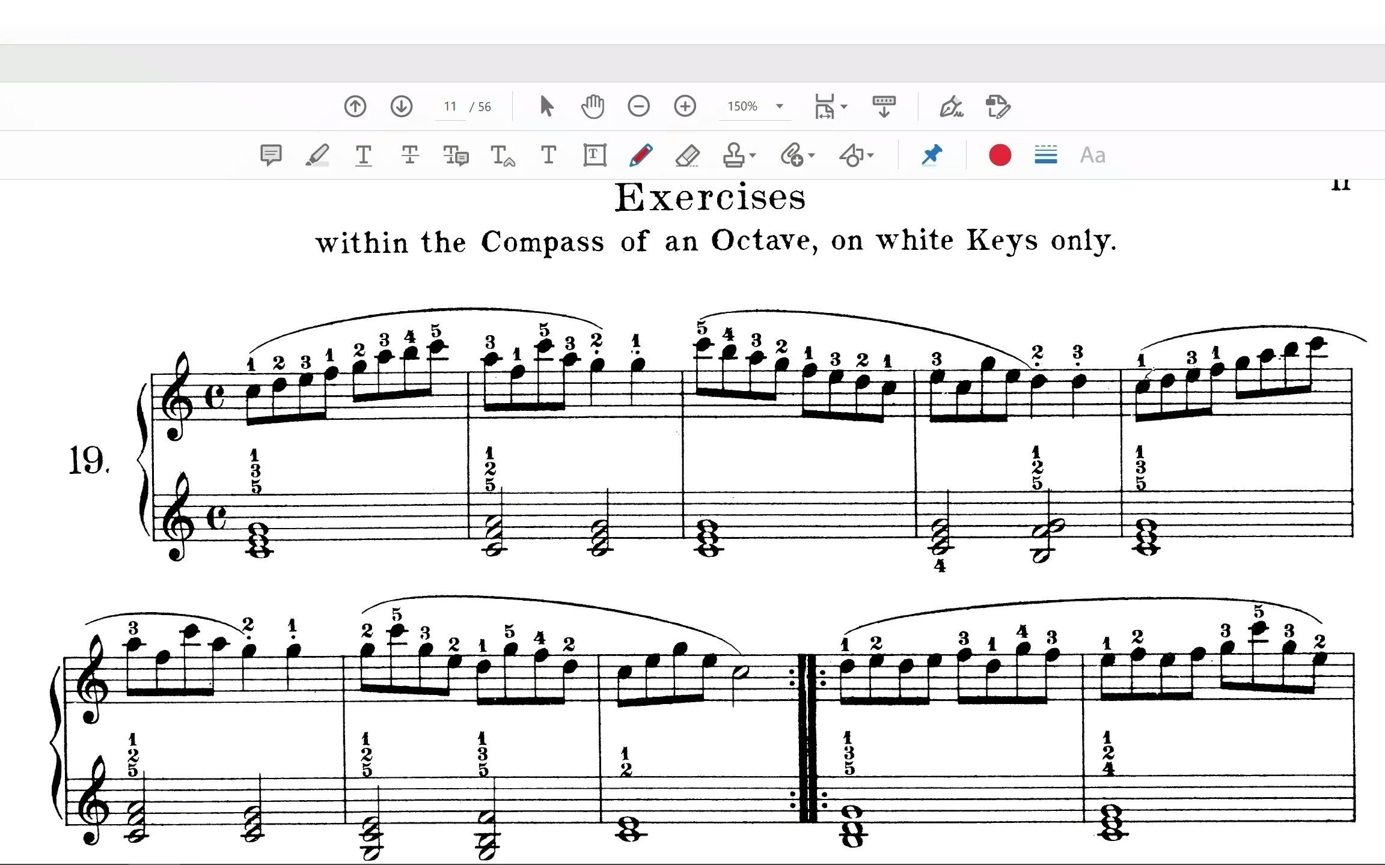1385x865 pixels.
Task: Click the 150% zoom level field
Action: [x=743, y=106]
